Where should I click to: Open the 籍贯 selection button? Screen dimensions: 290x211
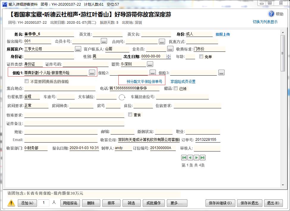[150, 64]
